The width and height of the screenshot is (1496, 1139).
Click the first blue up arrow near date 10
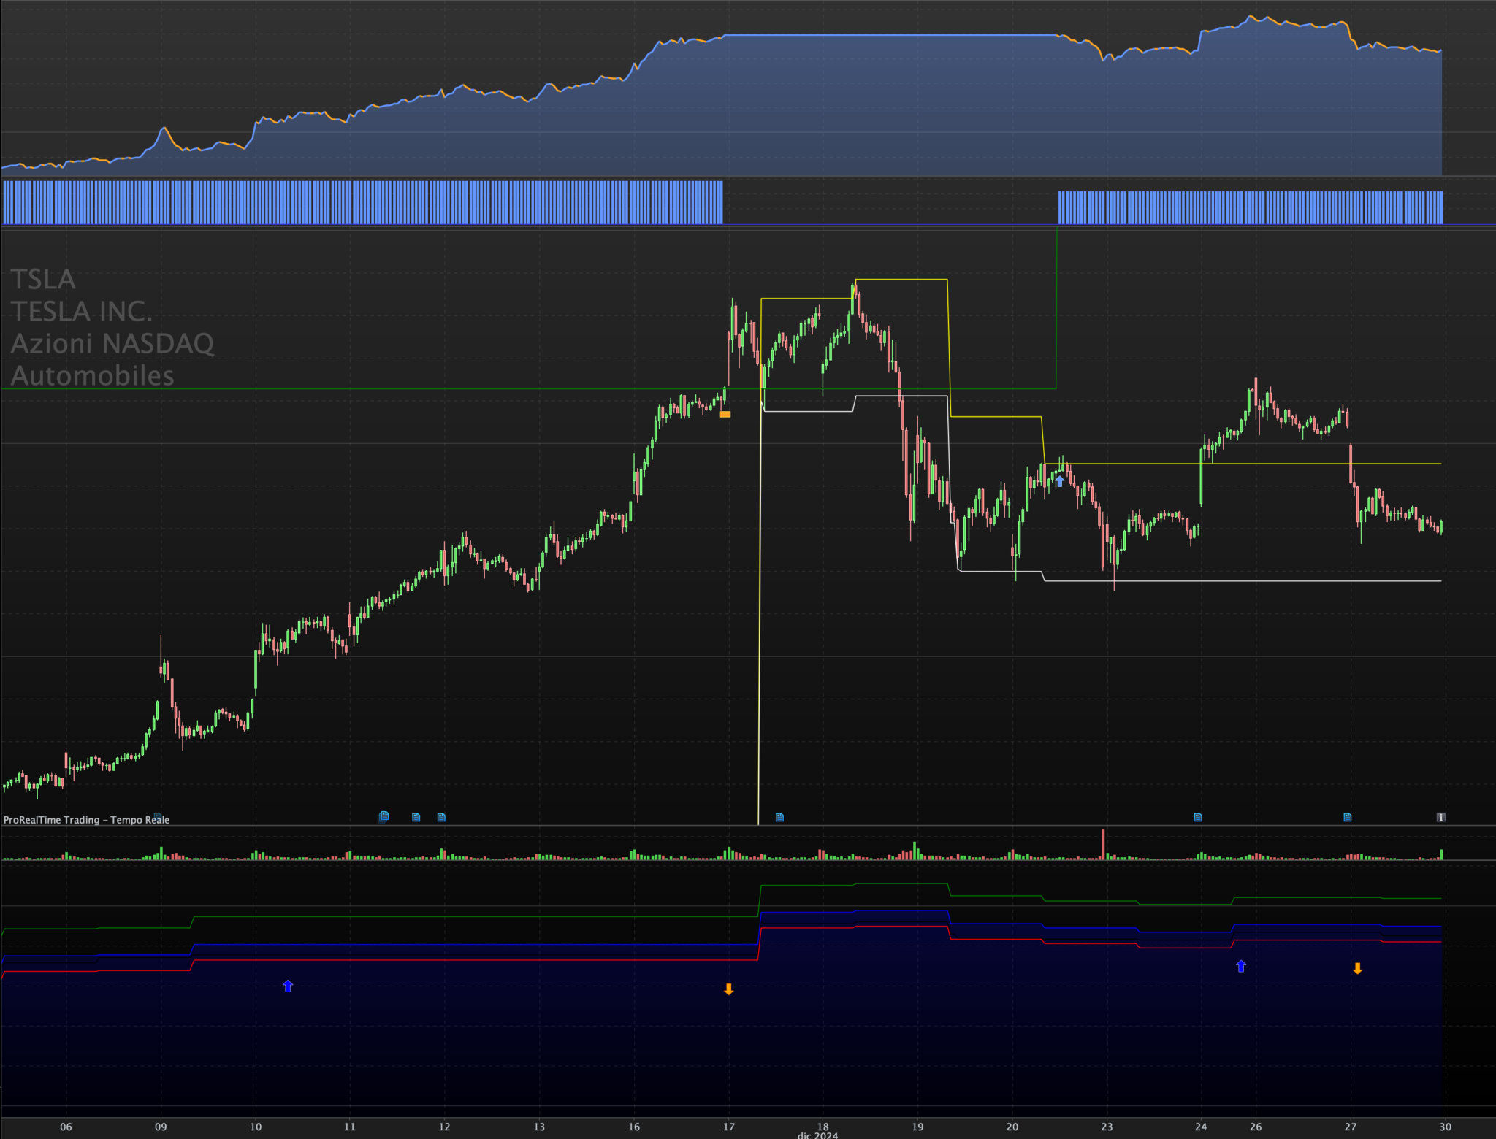(x=288, y=986)
